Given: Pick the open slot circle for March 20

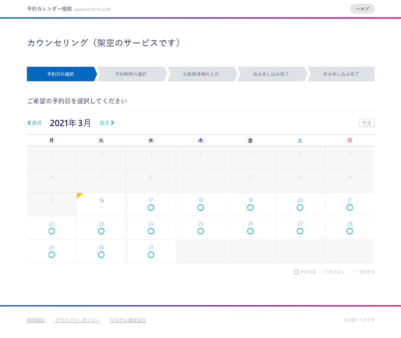Looking at the screenshot, I should pyautogui.click(x=300, y=207).
